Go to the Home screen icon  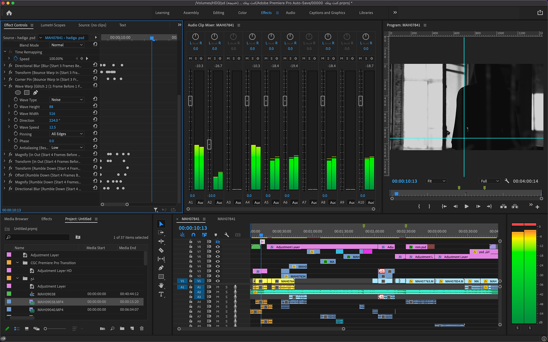(9, 13)
